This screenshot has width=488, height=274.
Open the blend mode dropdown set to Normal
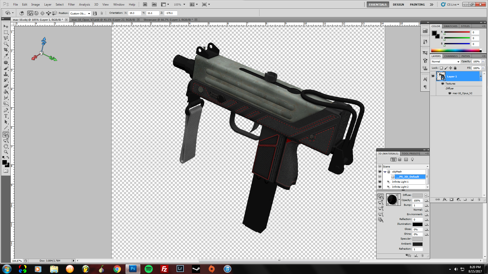pyautogui.click(x=446, y=62)
